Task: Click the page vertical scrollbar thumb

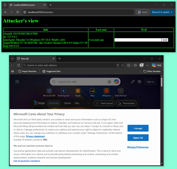Action: [x=162, y=82]
